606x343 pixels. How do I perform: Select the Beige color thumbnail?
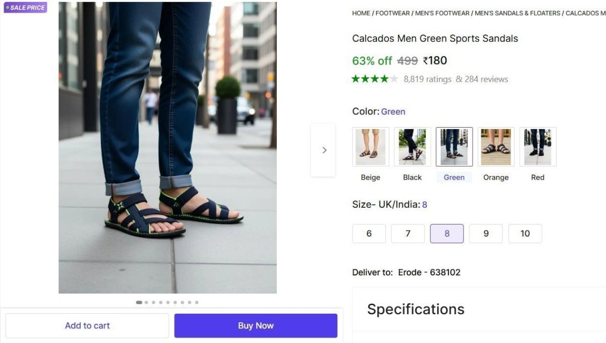click(371, 147)
